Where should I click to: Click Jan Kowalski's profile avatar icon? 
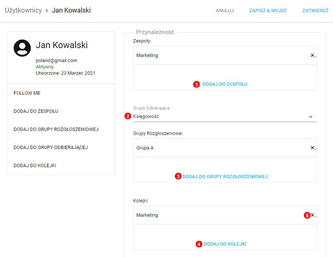click(x=22, y=48)
